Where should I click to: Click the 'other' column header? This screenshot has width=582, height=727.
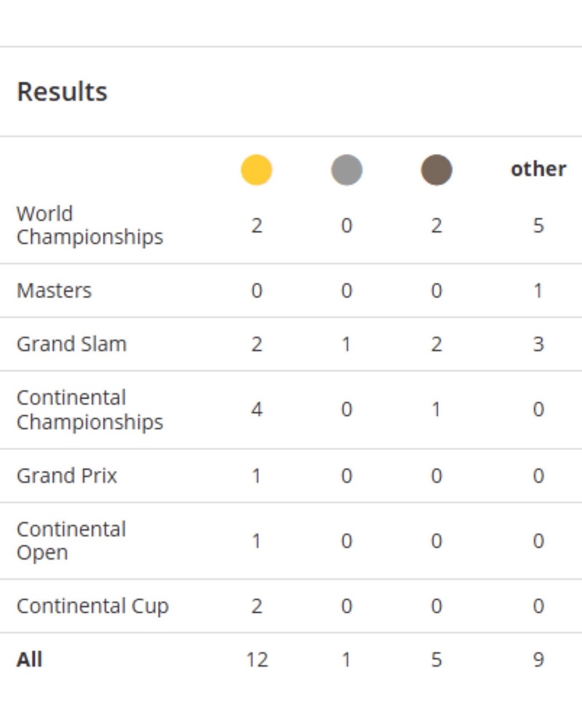538,169
